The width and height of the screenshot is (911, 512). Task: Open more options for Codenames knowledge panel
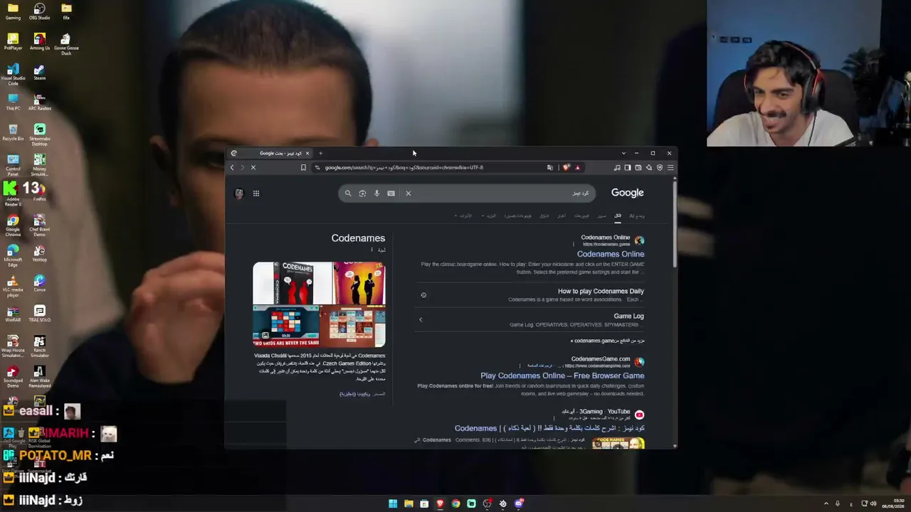[x=371, y=250]
